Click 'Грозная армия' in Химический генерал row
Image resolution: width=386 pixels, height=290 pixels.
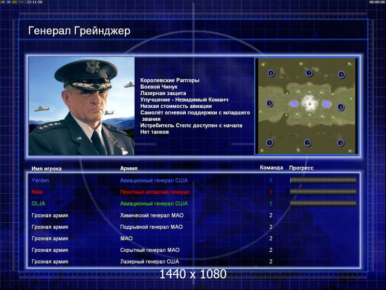click(50, 216)
